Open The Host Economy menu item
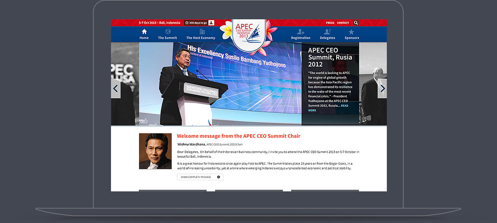 201,38
